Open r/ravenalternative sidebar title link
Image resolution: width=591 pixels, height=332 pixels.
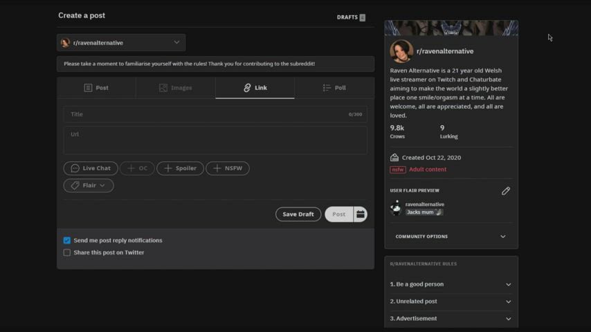pos(445,51)
